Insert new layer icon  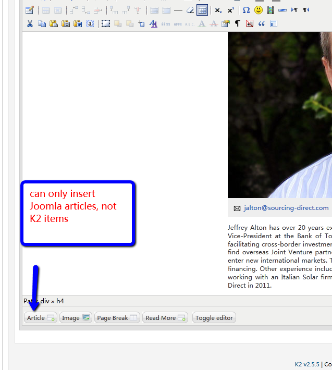point(106,23)
